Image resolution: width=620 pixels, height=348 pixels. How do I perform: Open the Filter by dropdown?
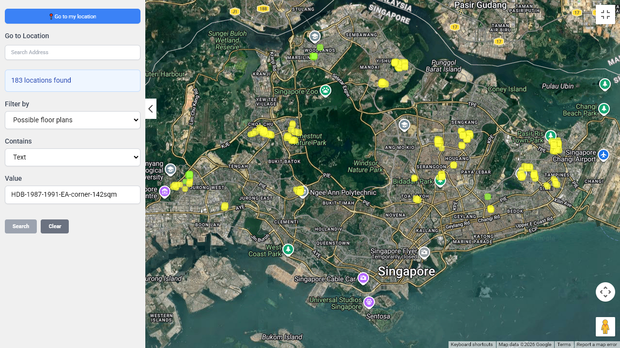pos(73,120)
